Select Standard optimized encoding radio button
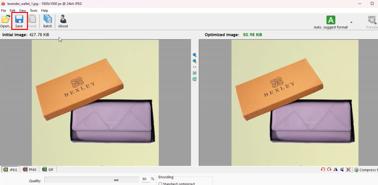Viewport: 378px width, 185px height. click(x=160, y=184)
